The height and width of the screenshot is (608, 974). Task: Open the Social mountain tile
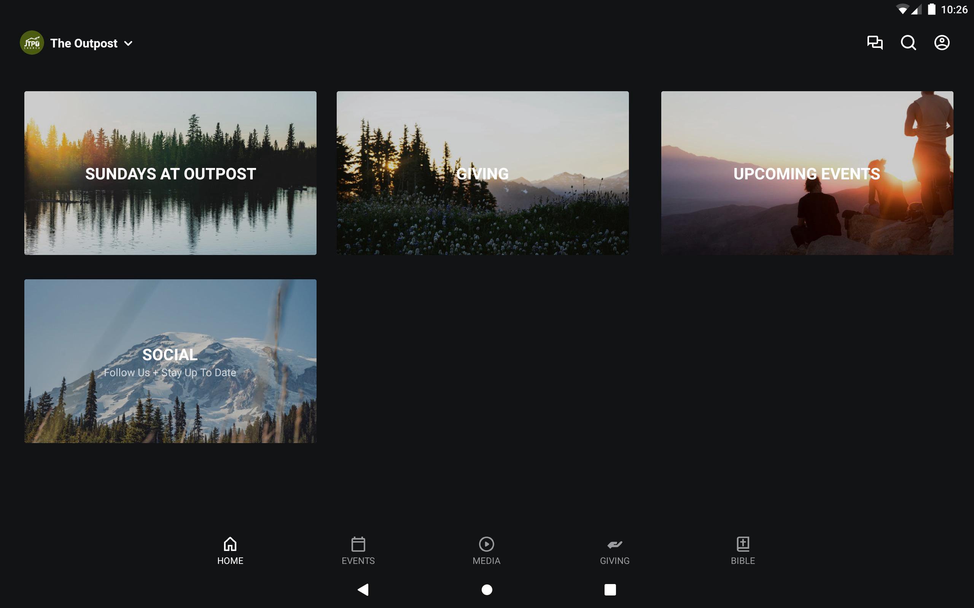[x=170, y=361]
